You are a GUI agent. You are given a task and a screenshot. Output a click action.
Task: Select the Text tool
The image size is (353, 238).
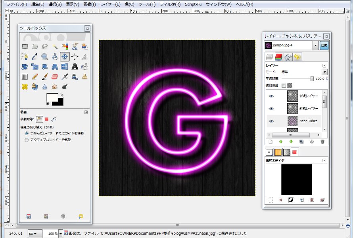[x=74, y=67]
